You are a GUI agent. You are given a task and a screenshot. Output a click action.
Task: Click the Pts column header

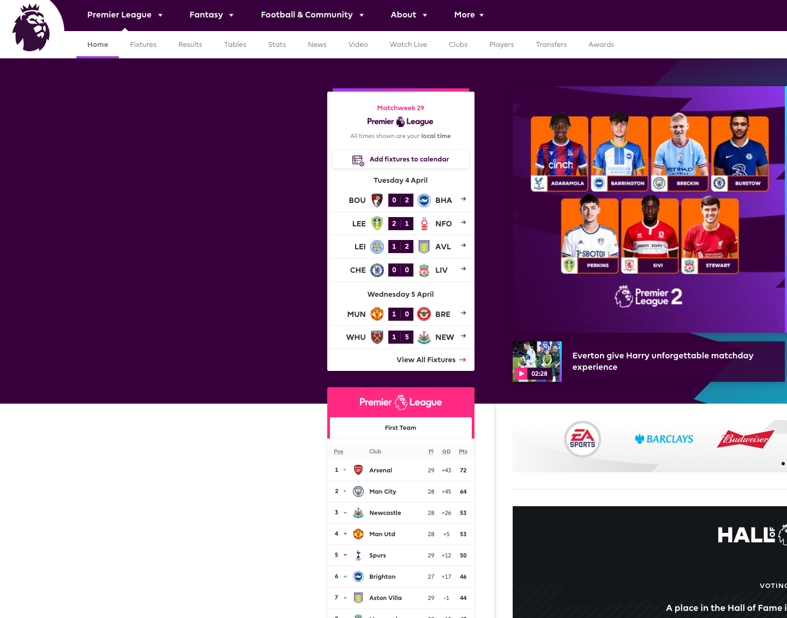click(463, 452)
